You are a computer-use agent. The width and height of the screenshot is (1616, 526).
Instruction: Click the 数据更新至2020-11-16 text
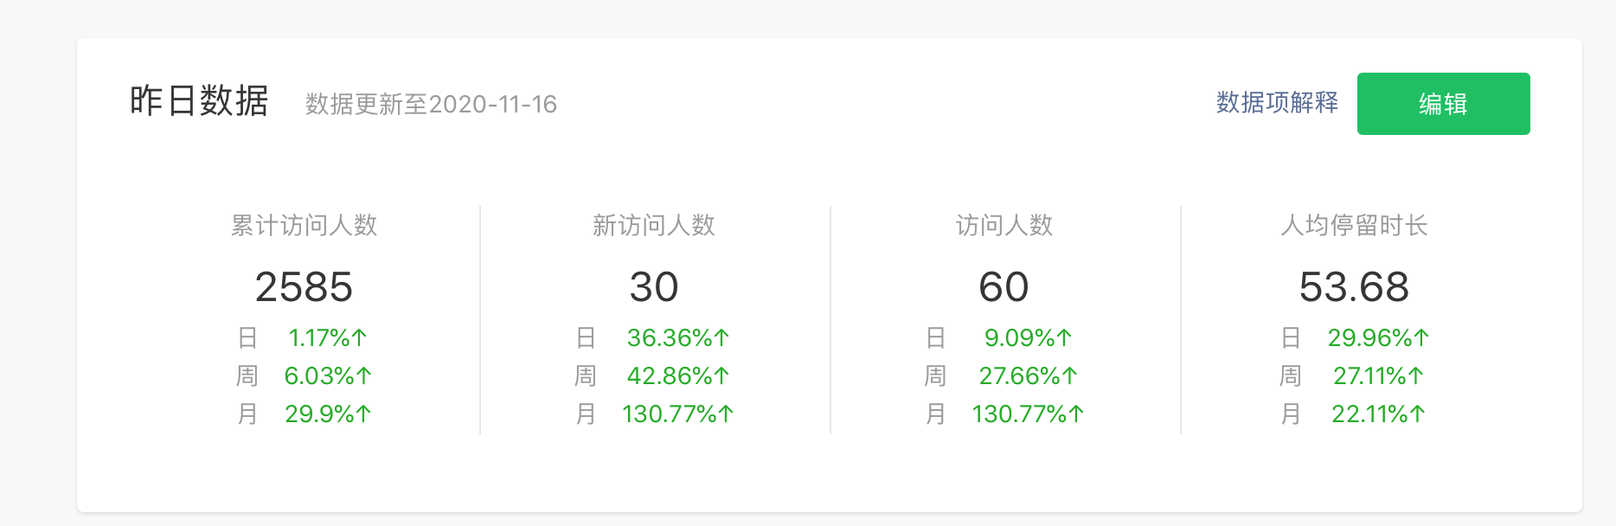pyautogui.click(x=431, y=105)
